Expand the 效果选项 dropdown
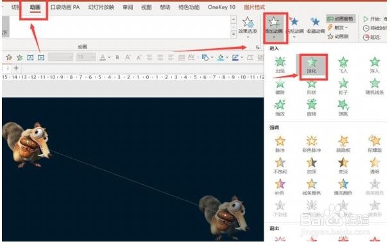 pos(248,28)
